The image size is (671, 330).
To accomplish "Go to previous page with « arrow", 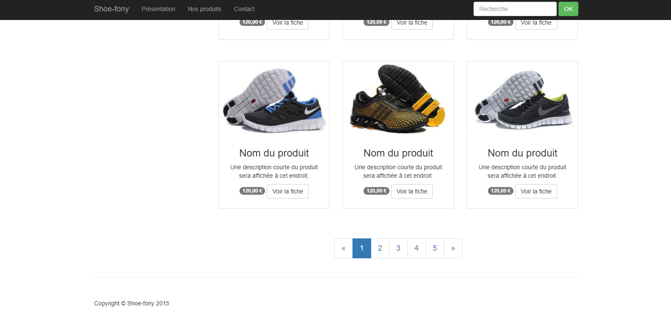I will [x=344, y=248].
